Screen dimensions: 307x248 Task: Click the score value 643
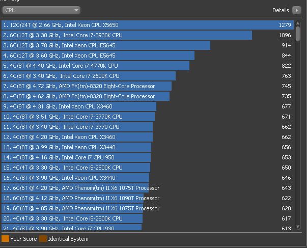tap(286, 188)
